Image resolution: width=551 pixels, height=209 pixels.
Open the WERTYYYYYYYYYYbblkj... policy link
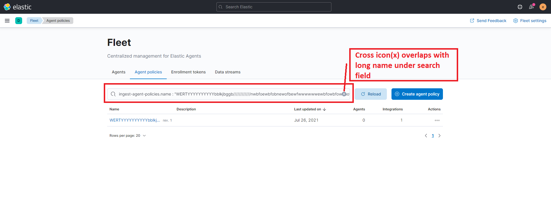(135, 120)
